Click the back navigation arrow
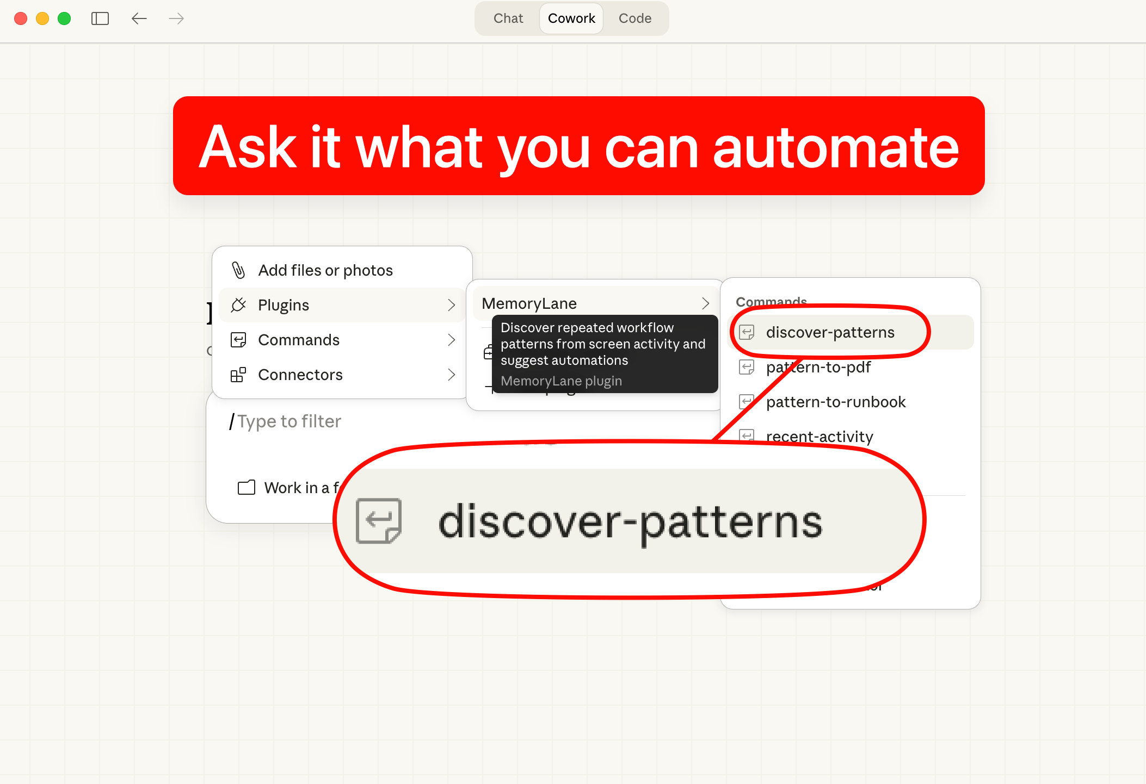Image resolution: width=1146 pixels, height=784 pixels. pos(139,18)
